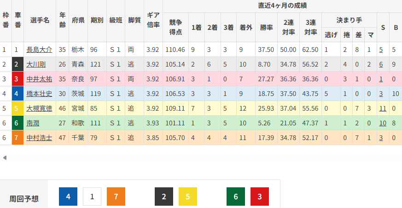The width and height of the screenshot is (402, 208).
Task: Click the red number 3 box in 周回予想
Action: coord(260,197)
